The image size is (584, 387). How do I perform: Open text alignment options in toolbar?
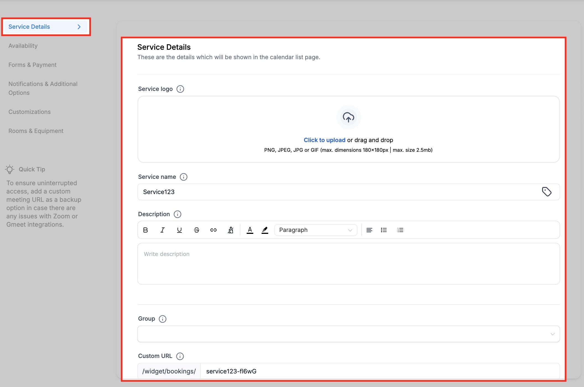[369, 230]
